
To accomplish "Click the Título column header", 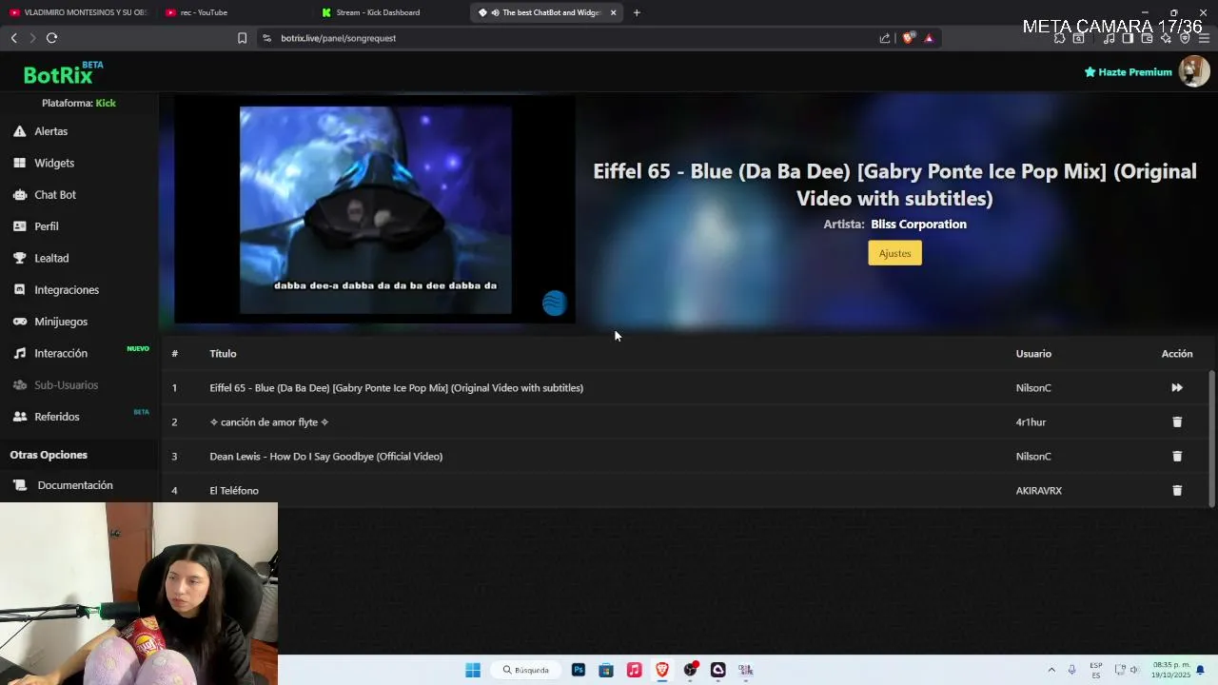I will [x=223, y=354].
